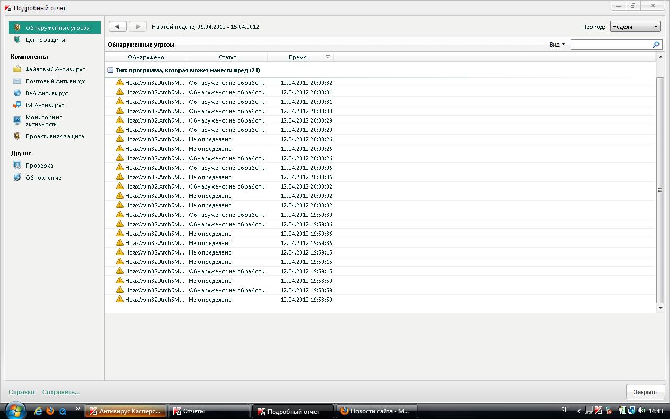Image resolution: width=670 pixels, height=419 pixels.
Task: Open the Вид dropdown menu
Action: pos(557,45)
